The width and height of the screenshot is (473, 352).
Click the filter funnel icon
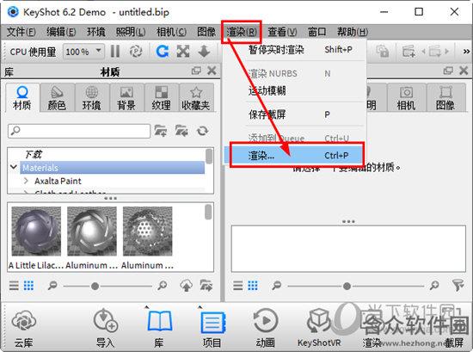458,285
